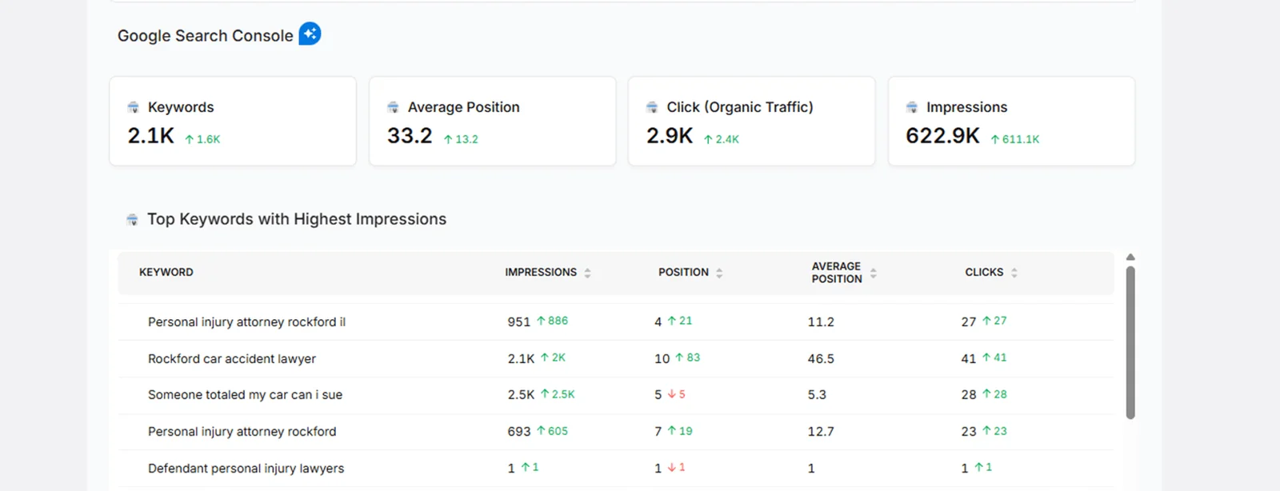Click the Click (Organic Traffic) card icon
The image size is (1280, 491).
coord(652,107)
